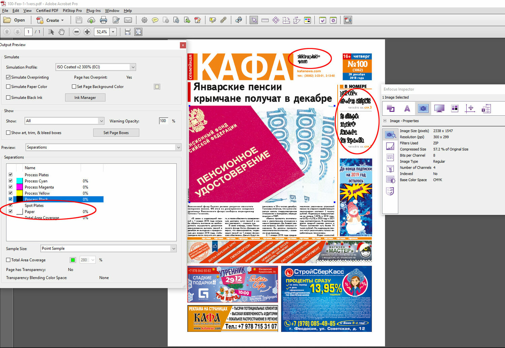
Task: Open Inspector Position axes tab icon
Action: [470, 108]
